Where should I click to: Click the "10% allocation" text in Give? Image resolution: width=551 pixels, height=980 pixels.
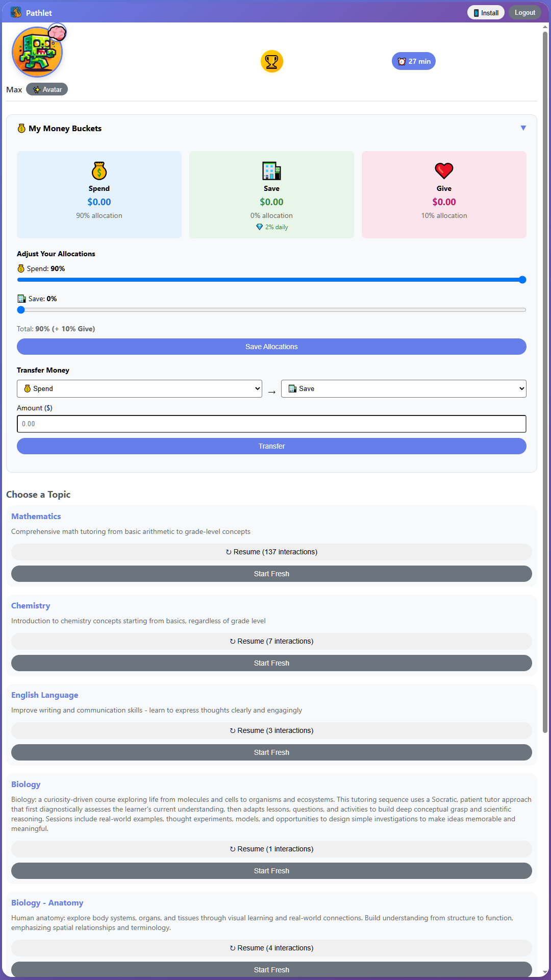(444, 215)
